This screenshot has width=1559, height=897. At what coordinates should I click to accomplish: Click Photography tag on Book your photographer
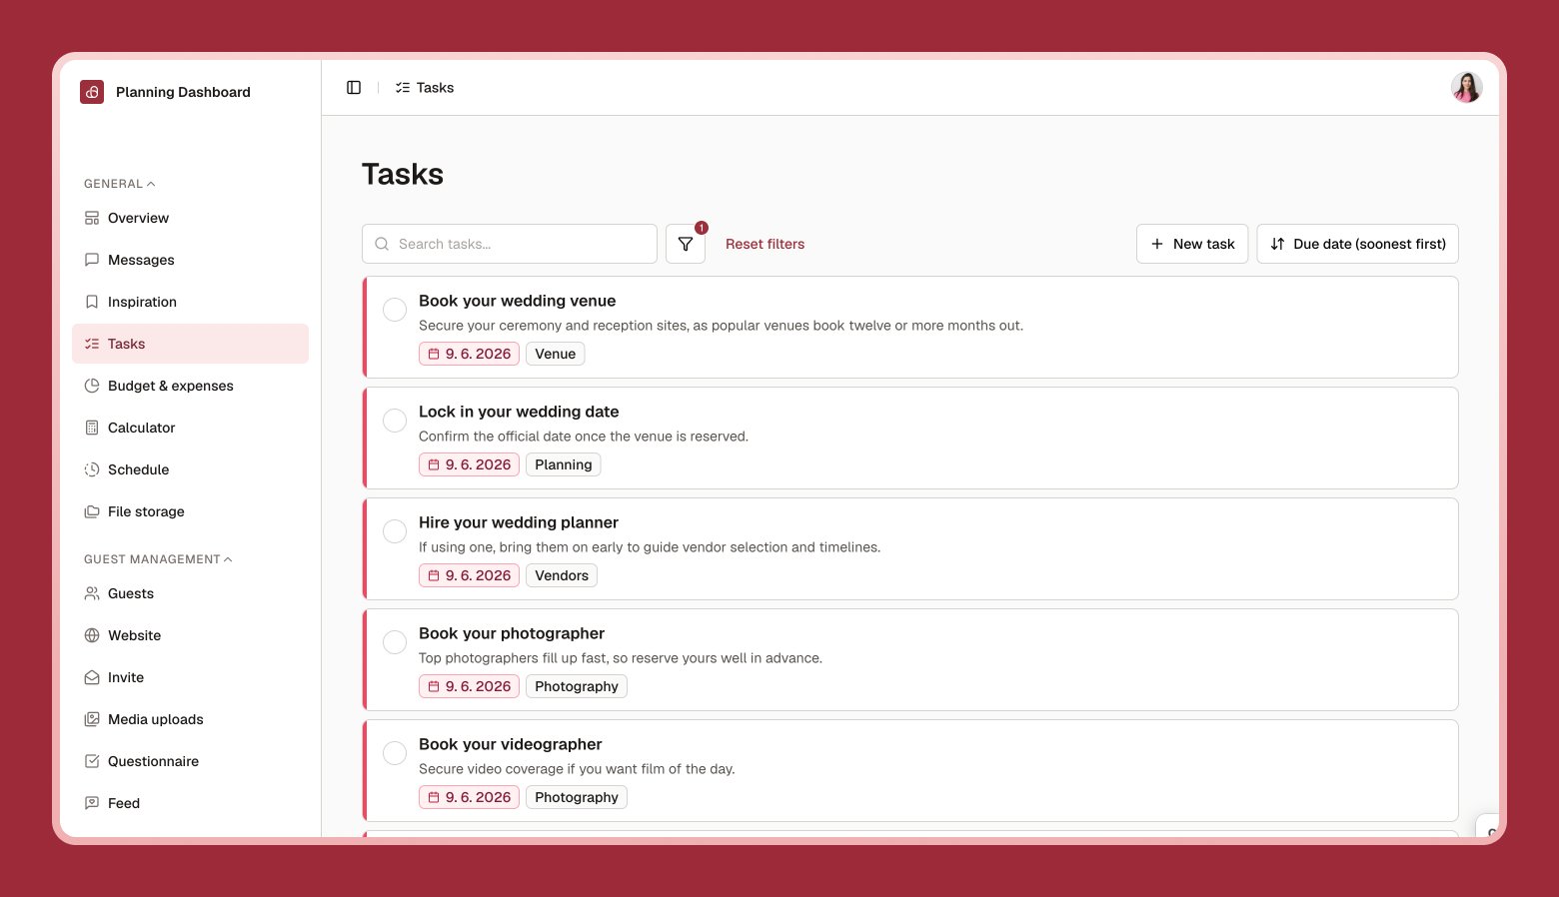click(577, 686)
